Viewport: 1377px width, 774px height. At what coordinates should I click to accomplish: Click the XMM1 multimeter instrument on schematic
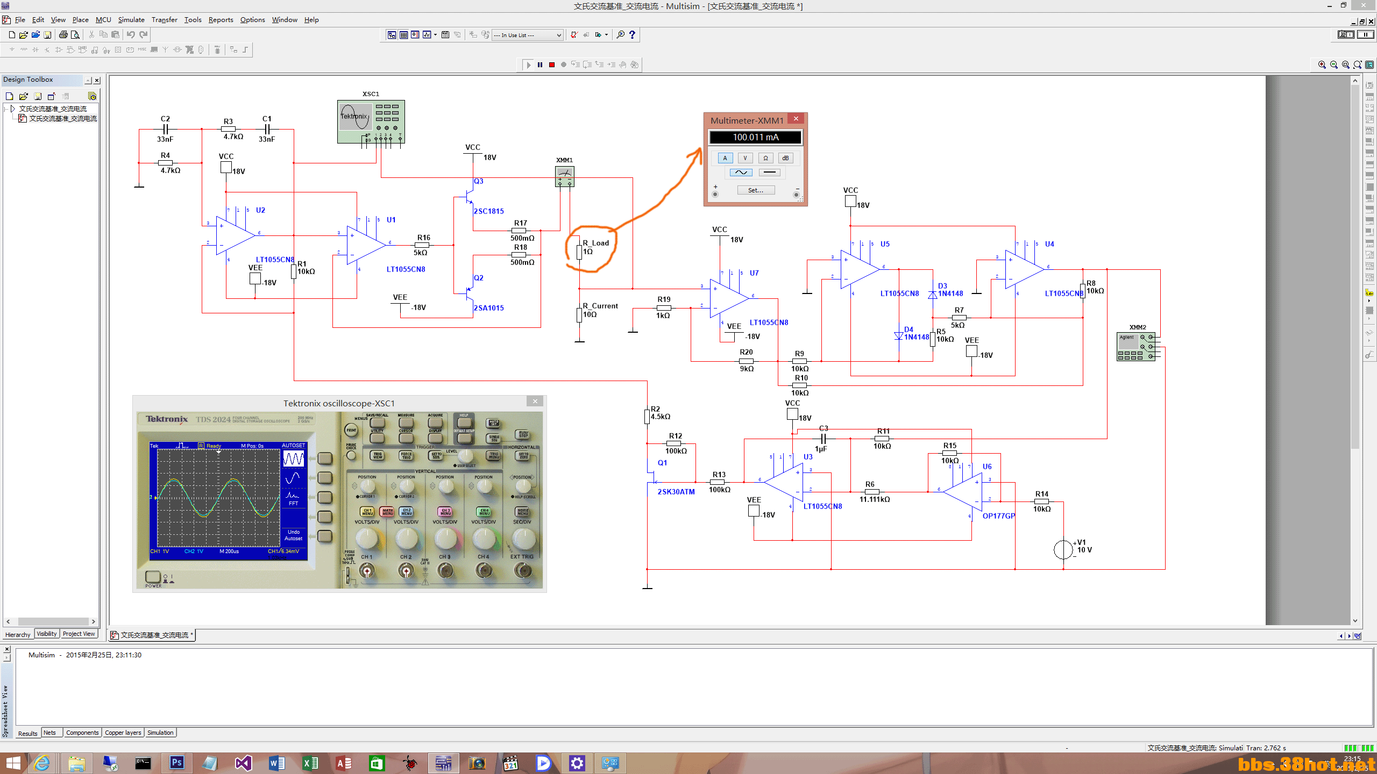[564, 176]
